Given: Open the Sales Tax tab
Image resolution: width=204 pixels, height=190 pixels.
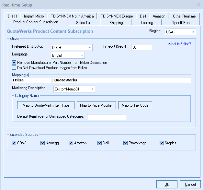Looking at the screenshot, I should [x=84, y=23].
